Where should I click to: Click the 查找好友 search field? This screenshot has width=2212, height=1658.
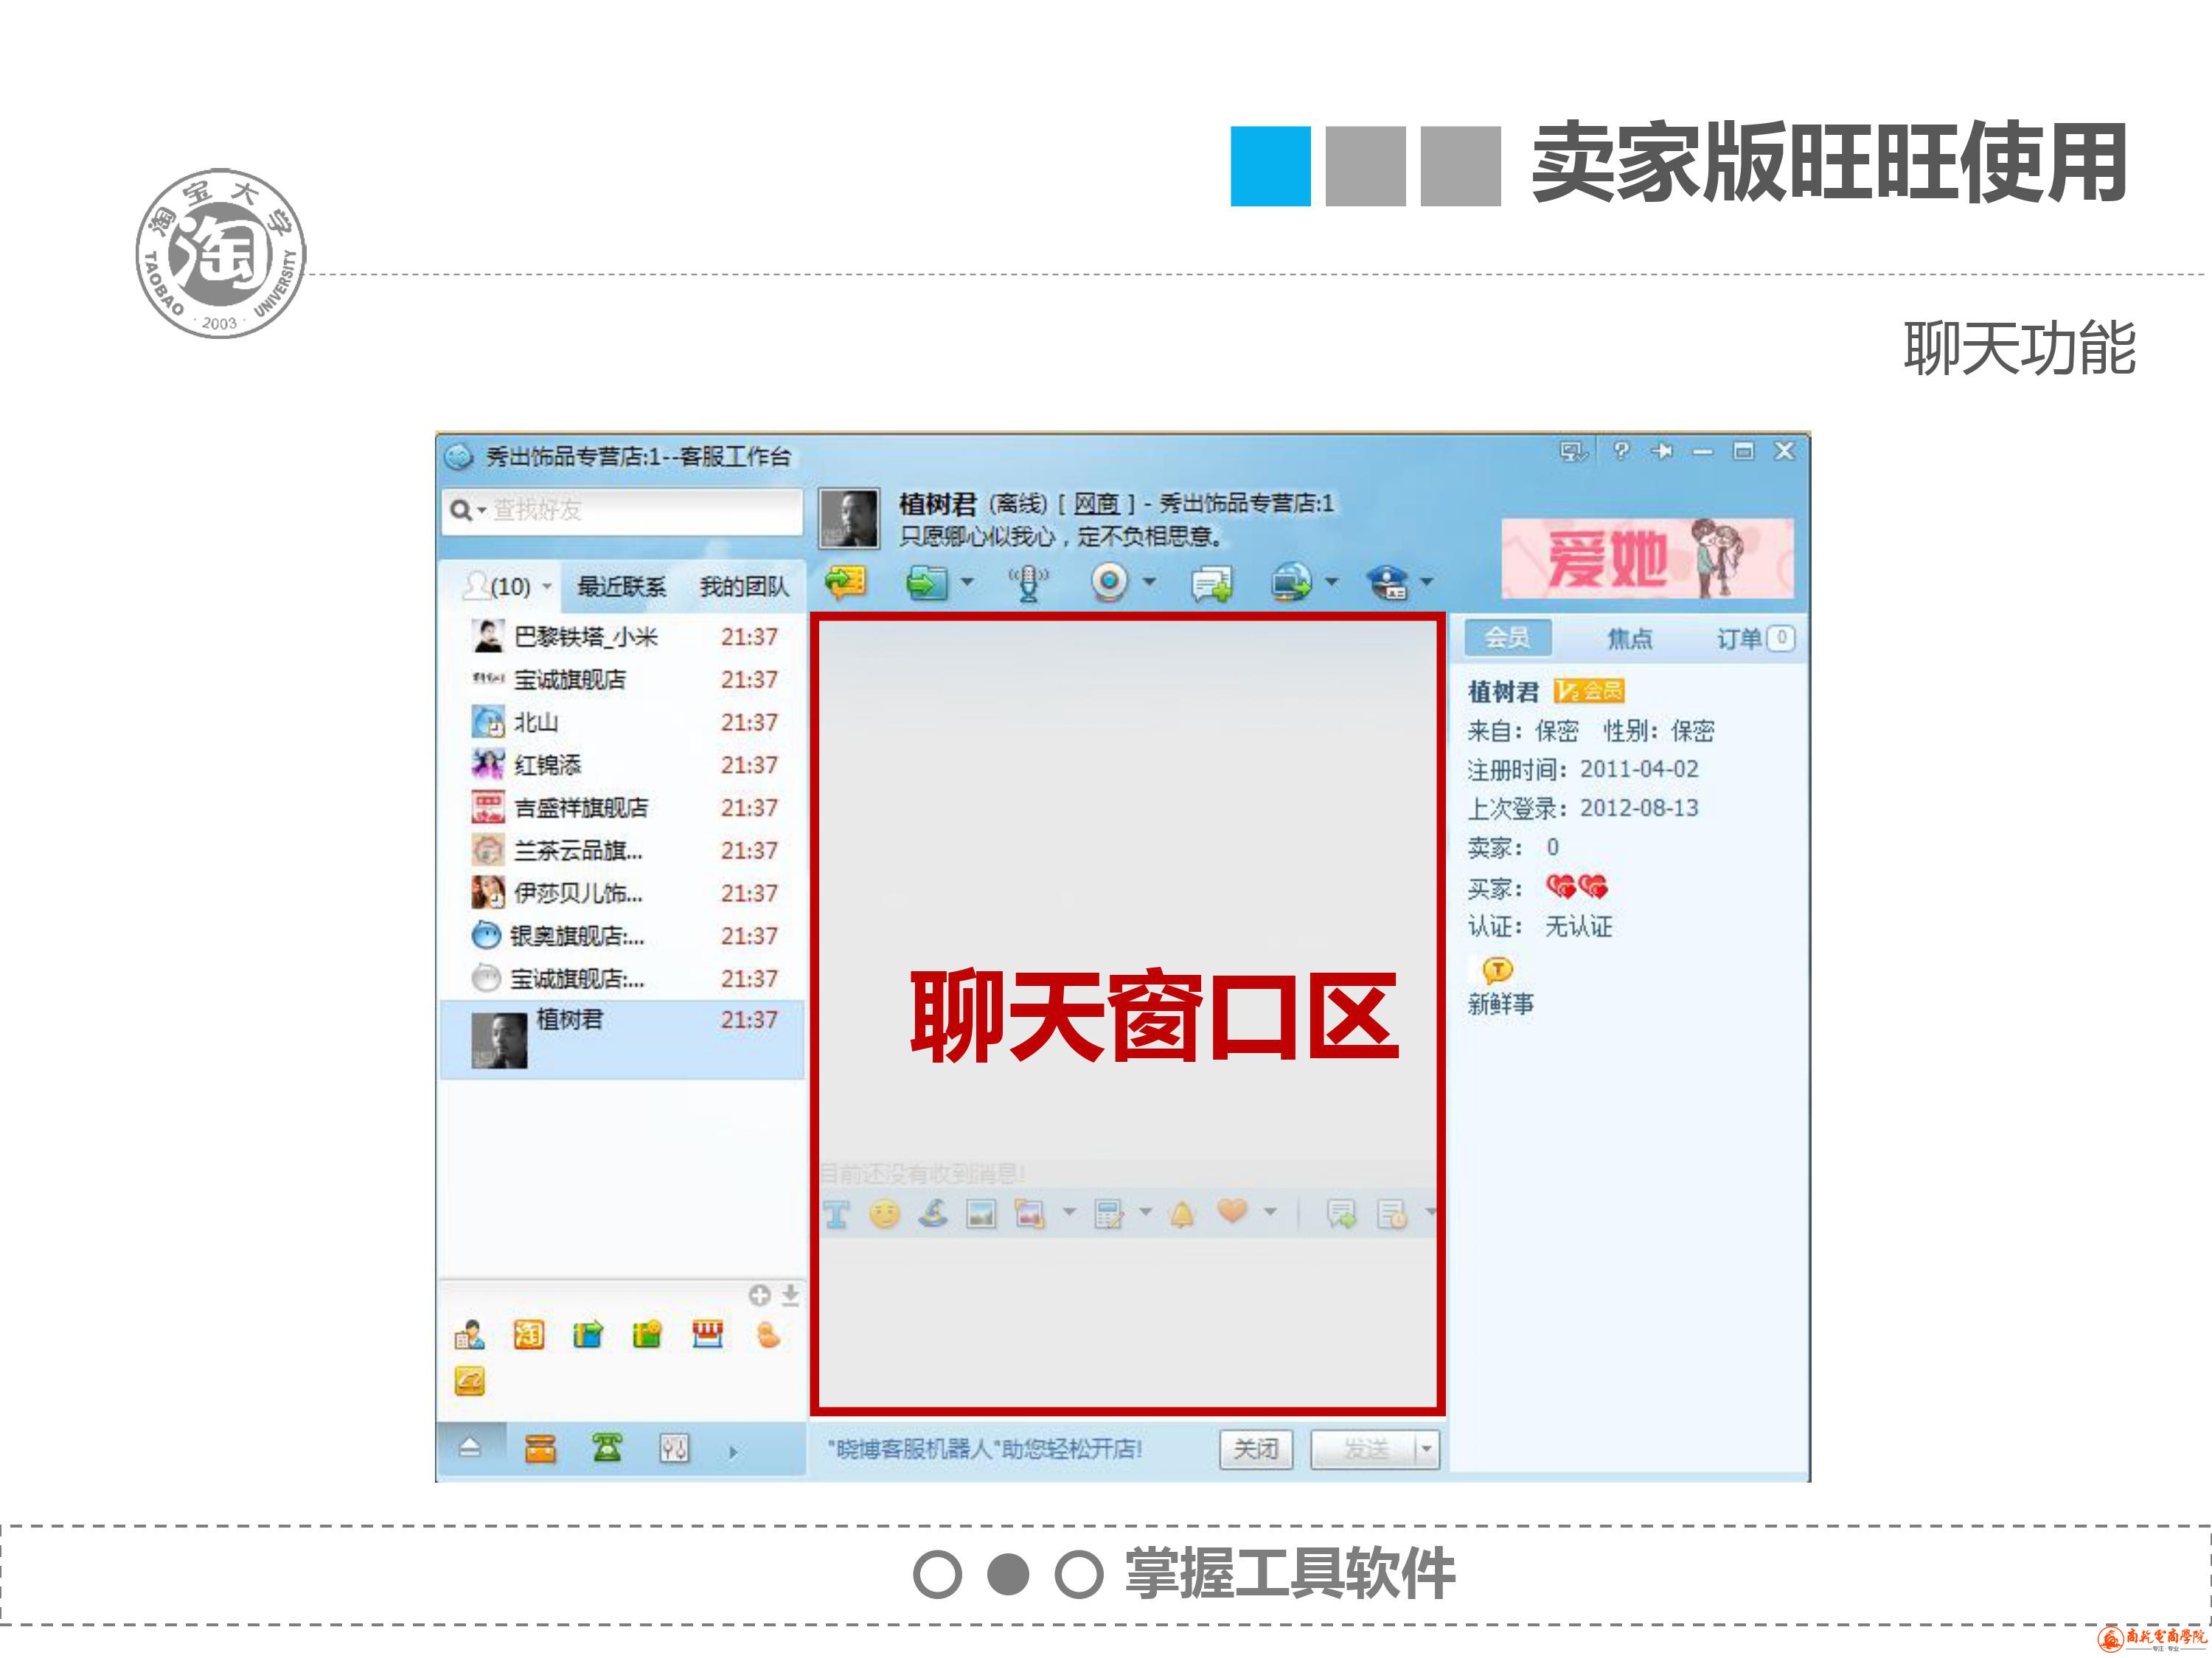(622, 511)
